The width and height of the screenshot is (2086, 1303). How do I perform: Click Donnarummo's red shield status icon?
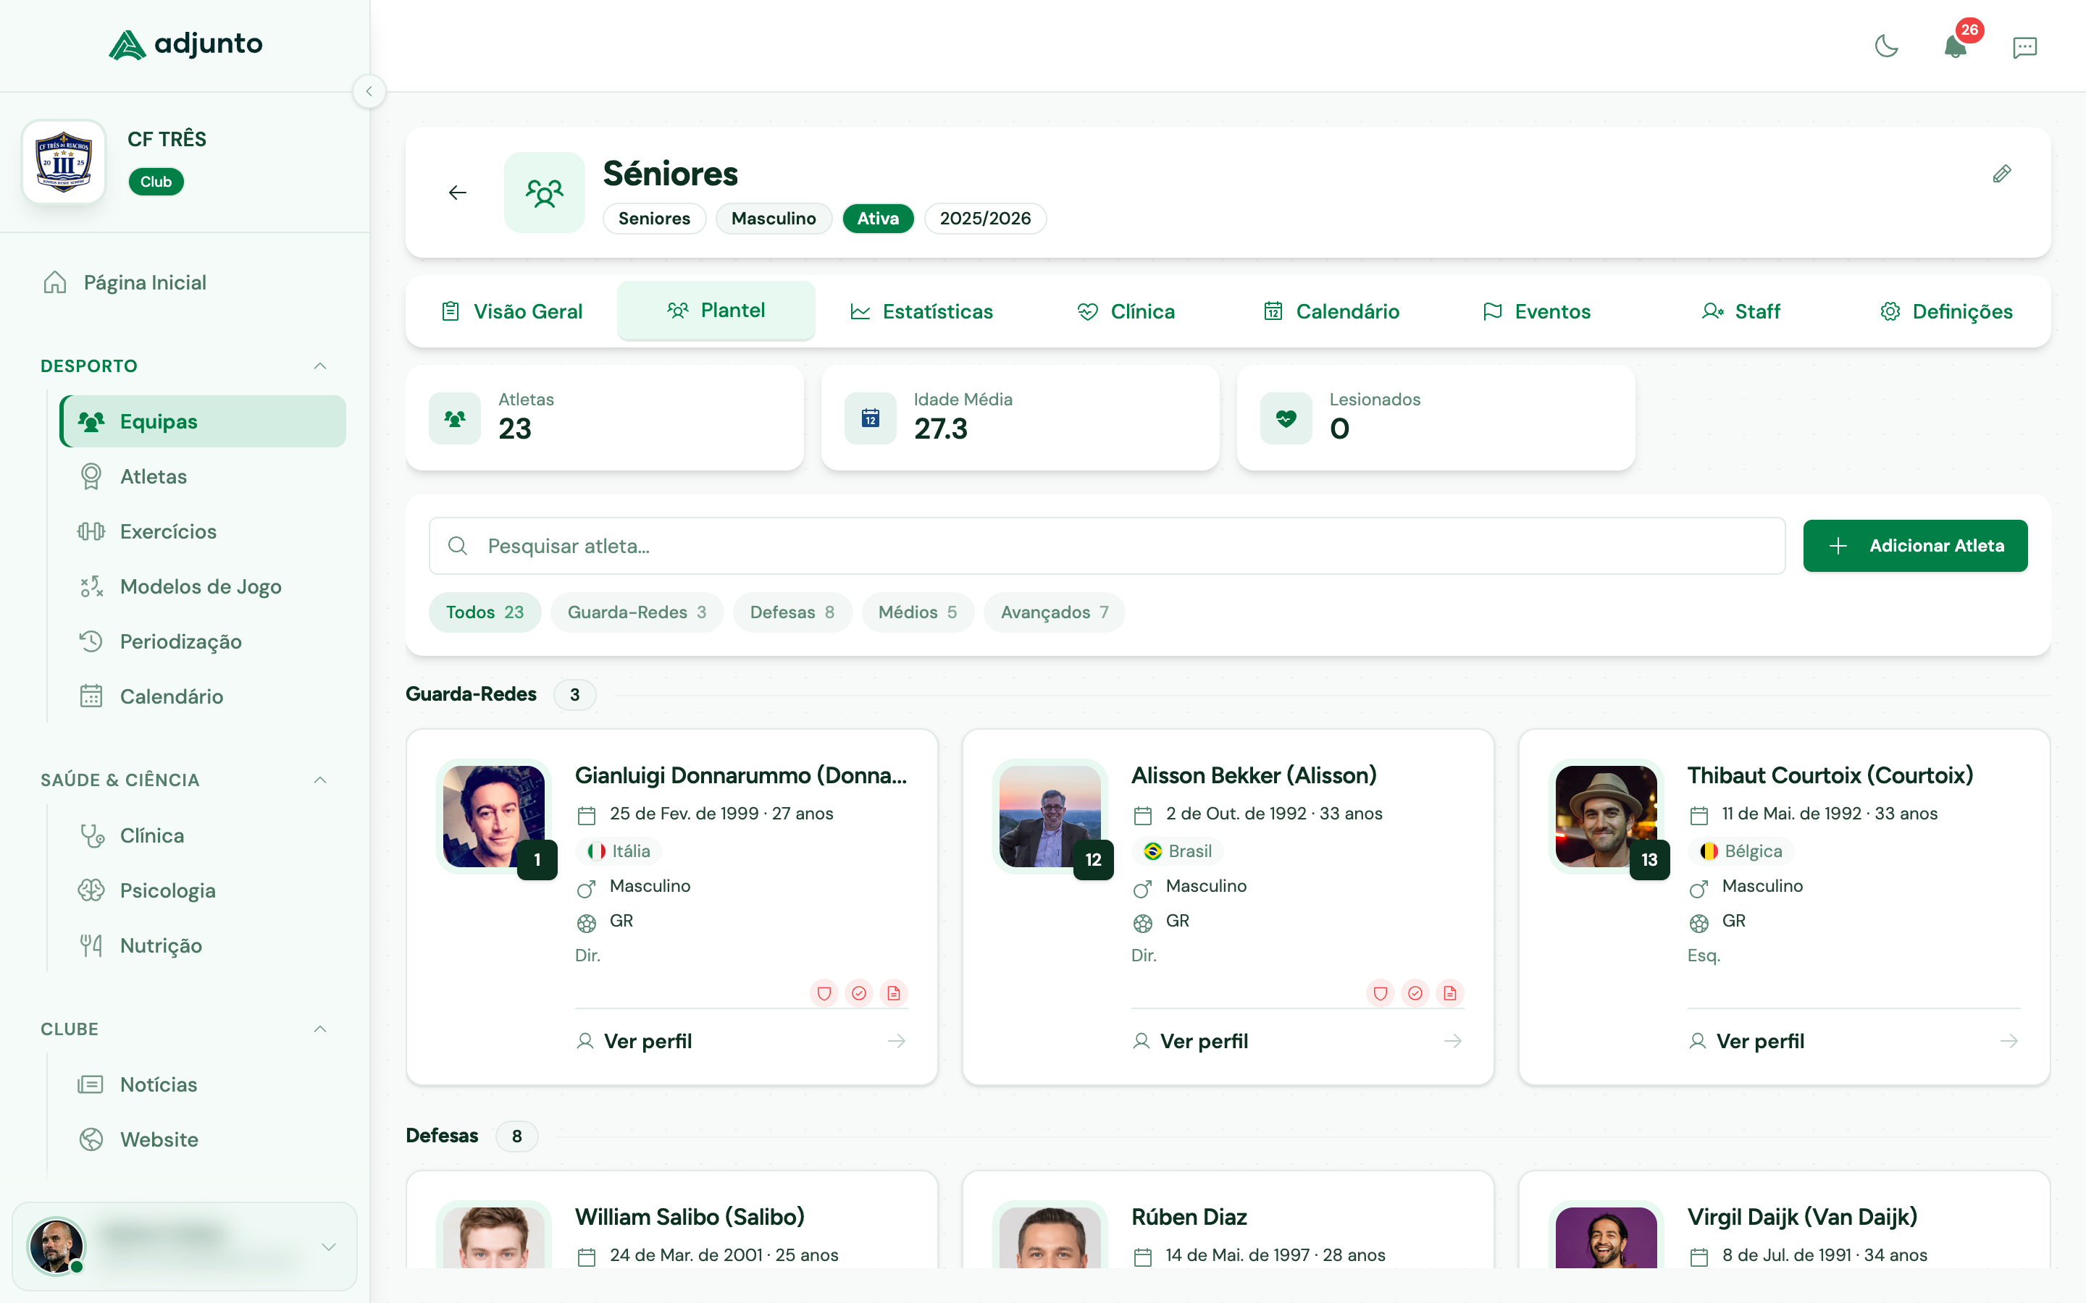824,992
